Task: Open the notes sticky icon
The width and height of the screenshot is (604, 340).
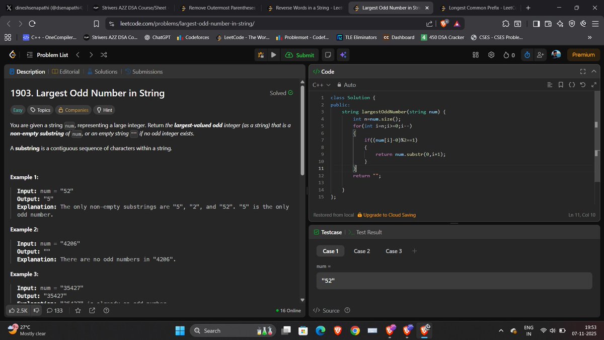Action: coord(328,55)
